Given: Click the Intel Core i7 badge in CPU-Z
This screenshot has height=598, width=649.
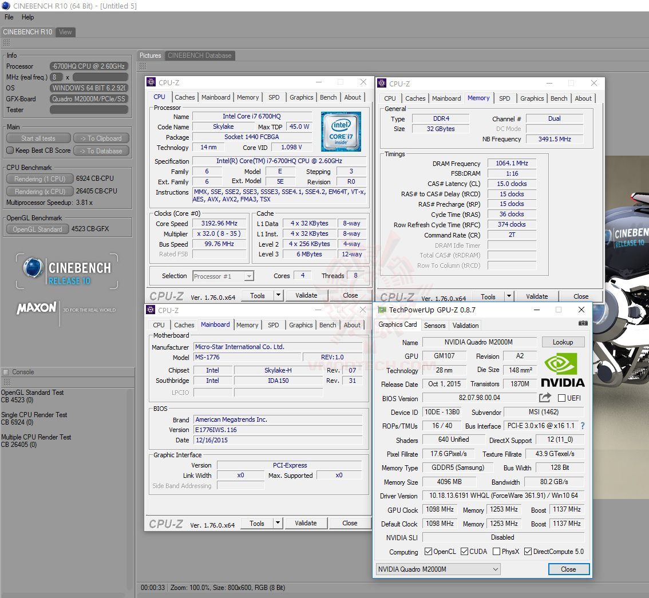Looking at the screenshot, I should click(x=341, y=132).
